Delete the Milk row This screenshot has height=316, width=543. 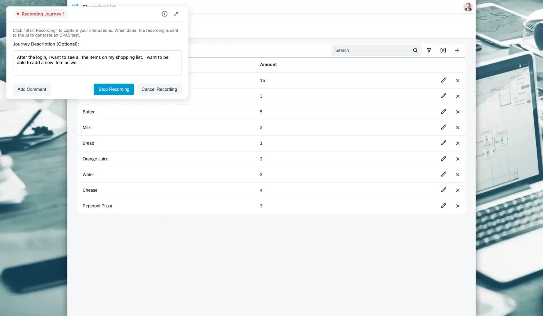(x=458, y=128)
